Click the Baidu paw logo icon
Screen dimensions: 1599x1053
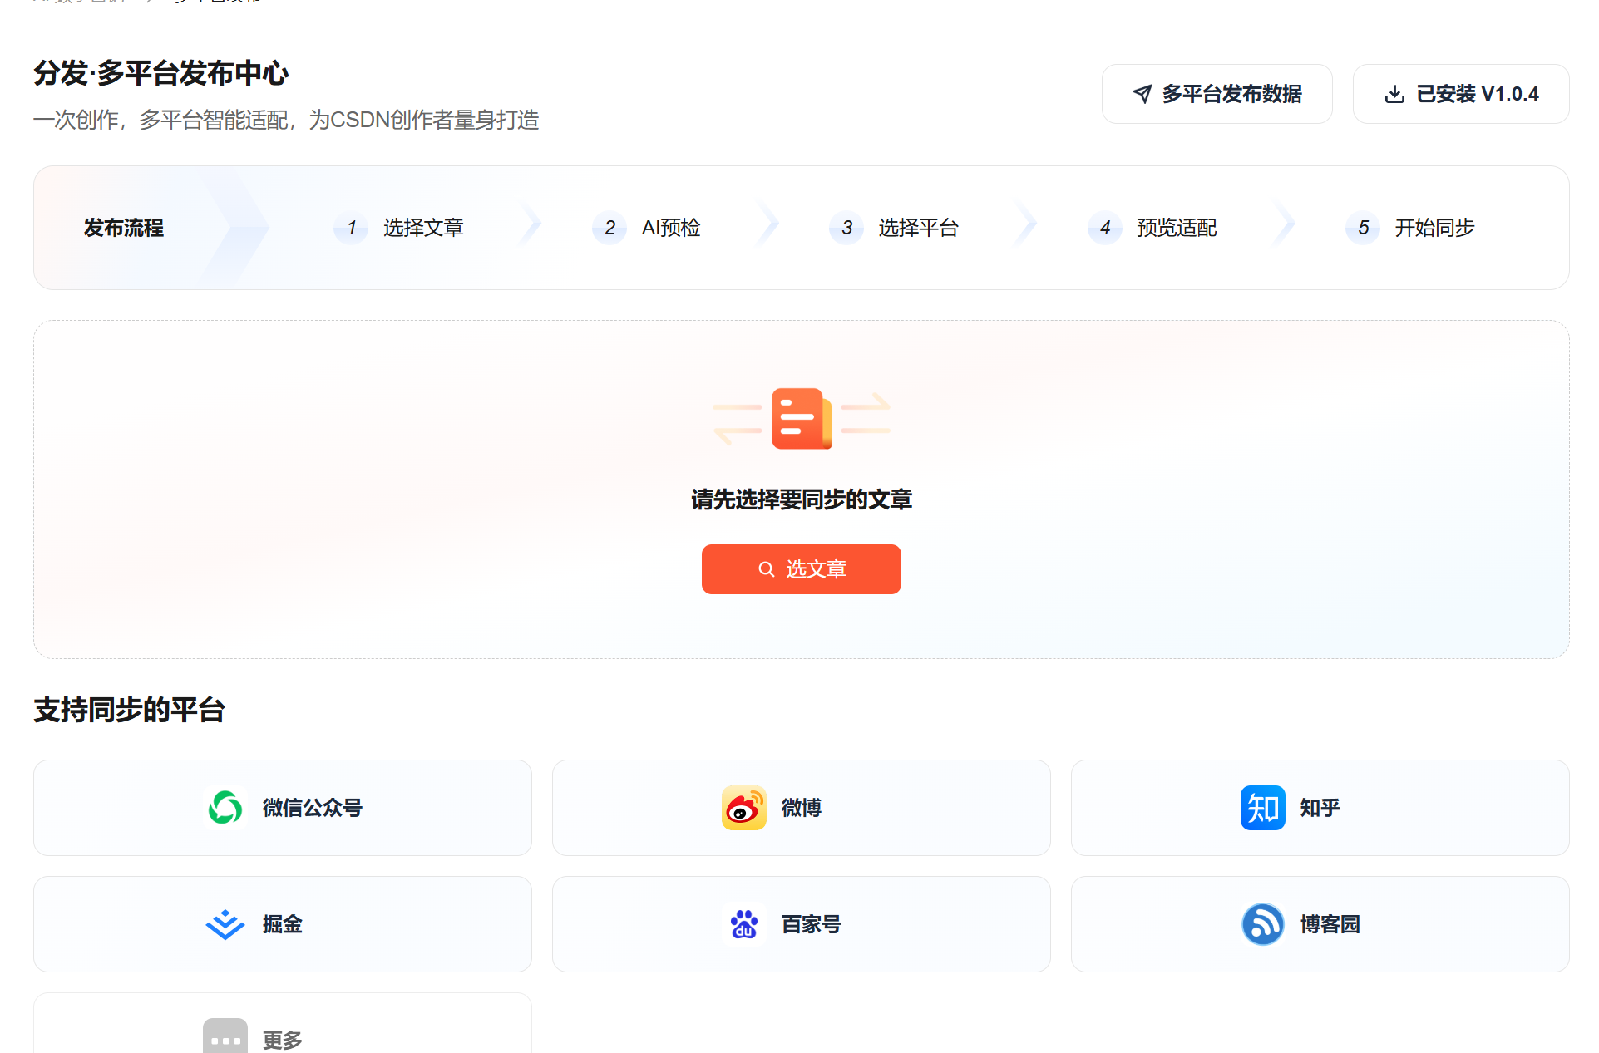(743, 924)
